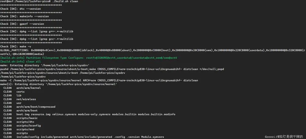The height and width of the screenshot is (139, 306).
Task: Click the root@mxf shell prompt
Action: [25, 1]
